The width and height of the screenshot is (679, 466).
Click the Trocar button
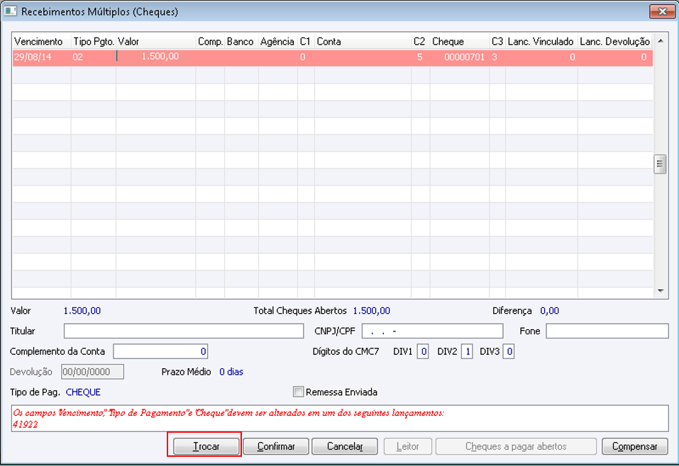click(x=206, y=446)
